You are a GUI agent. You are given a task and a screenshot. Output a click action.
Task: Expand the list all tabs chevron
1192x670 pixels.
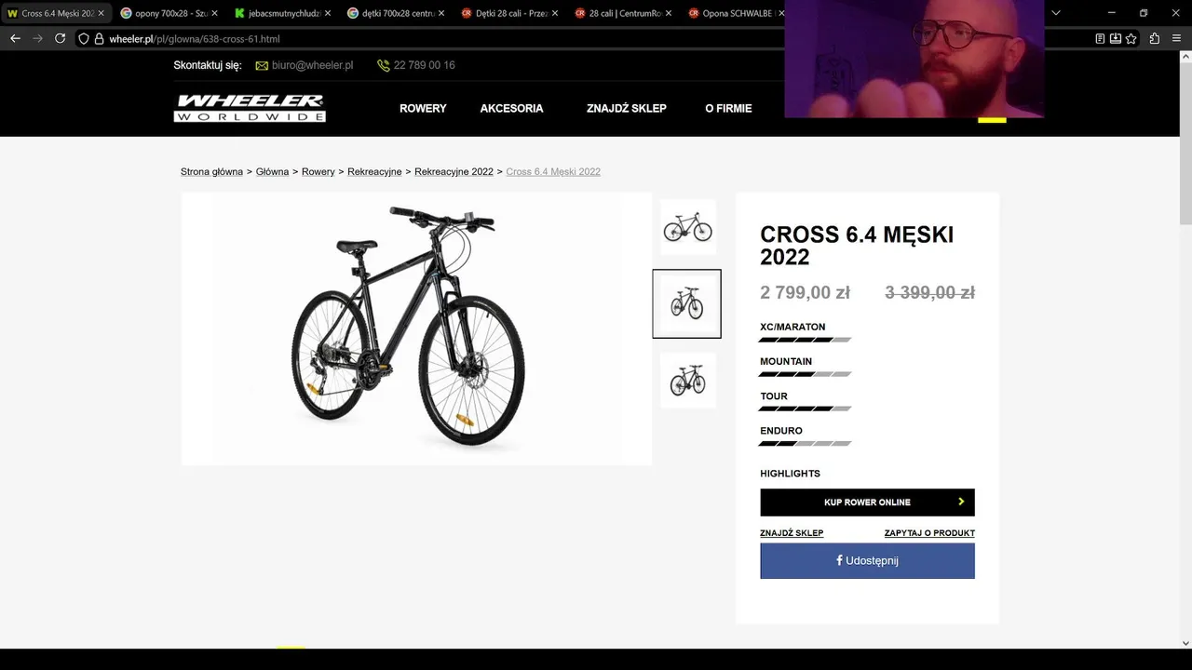(1055, 13)
